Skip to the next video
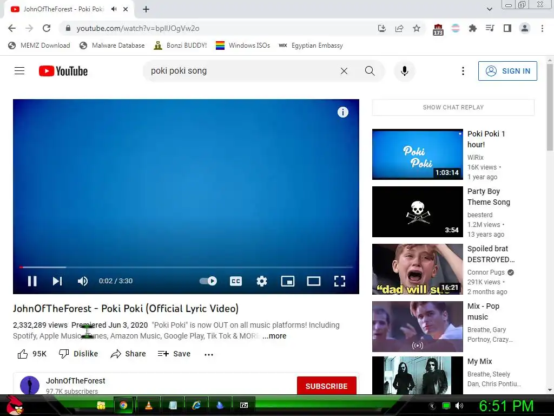The height and width of the screenshot is (416, 554). [x=57, y=281]
